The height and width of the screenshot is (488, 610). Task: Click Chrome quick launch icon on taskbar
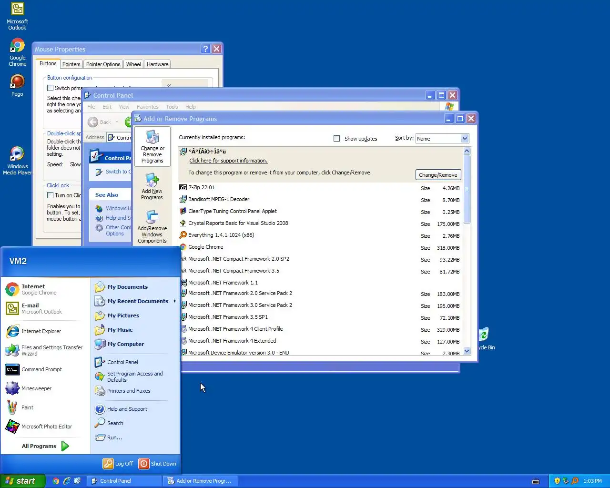[56, 481]
